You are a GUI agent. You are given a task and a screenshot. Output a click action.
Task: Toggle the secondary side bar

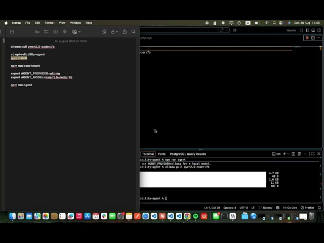point(319,30)
